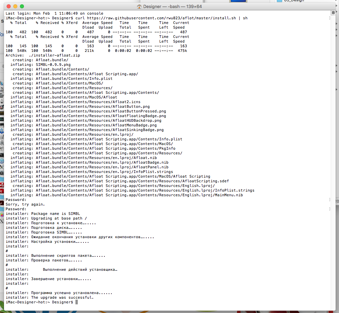Click the 'Sorry, try again.' line
Viewport: 339px width, 313px height.
pyautogui.click(x=25, y=205)
